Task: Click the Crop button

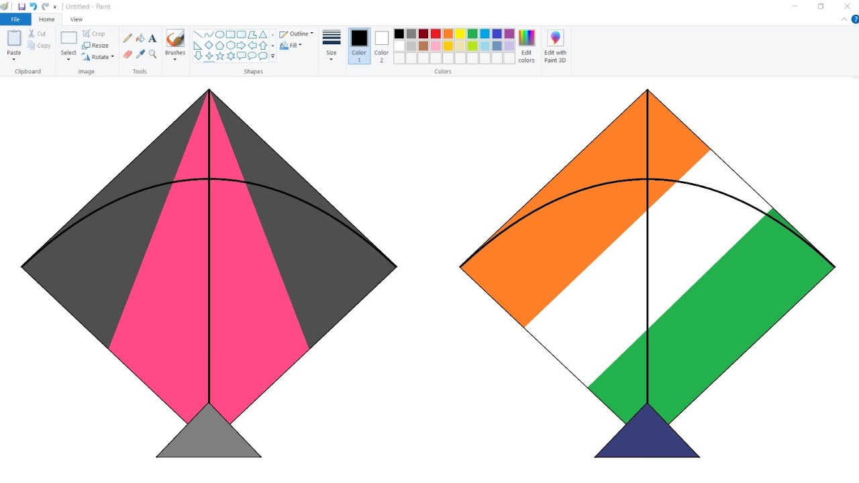Action: click(94, 34)
